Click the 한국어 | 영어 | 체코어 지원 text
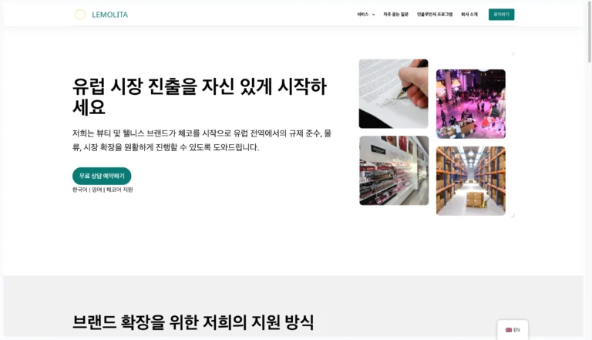This screenshot has height=340, width=592. click(103, 190)
